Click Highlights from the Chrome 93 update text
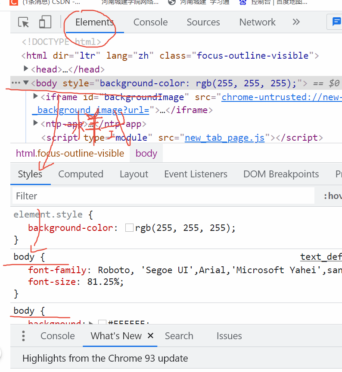The image size is (342, 372). click(105, 358)
